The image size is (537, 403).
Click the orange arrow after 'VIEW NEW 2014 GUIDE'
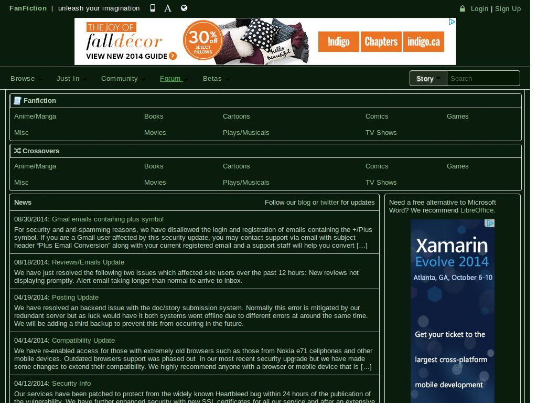point(173,56)
